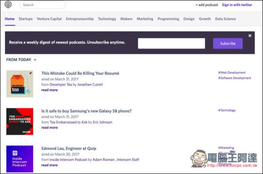This screenshot has height=174, width=263.
Task: Click read more under Galaxy S8 episode
Action: [50, 128]
